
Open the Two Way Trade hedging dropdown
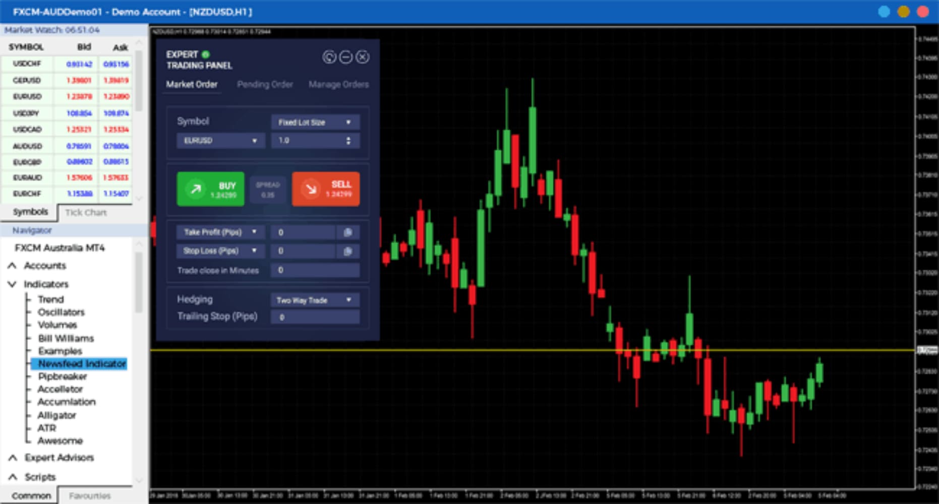[x=315, y=300]
